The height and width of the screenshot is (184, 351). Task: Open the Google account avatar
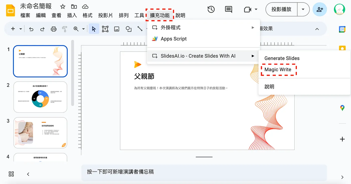pyautogui.click(x=339, y=10)
